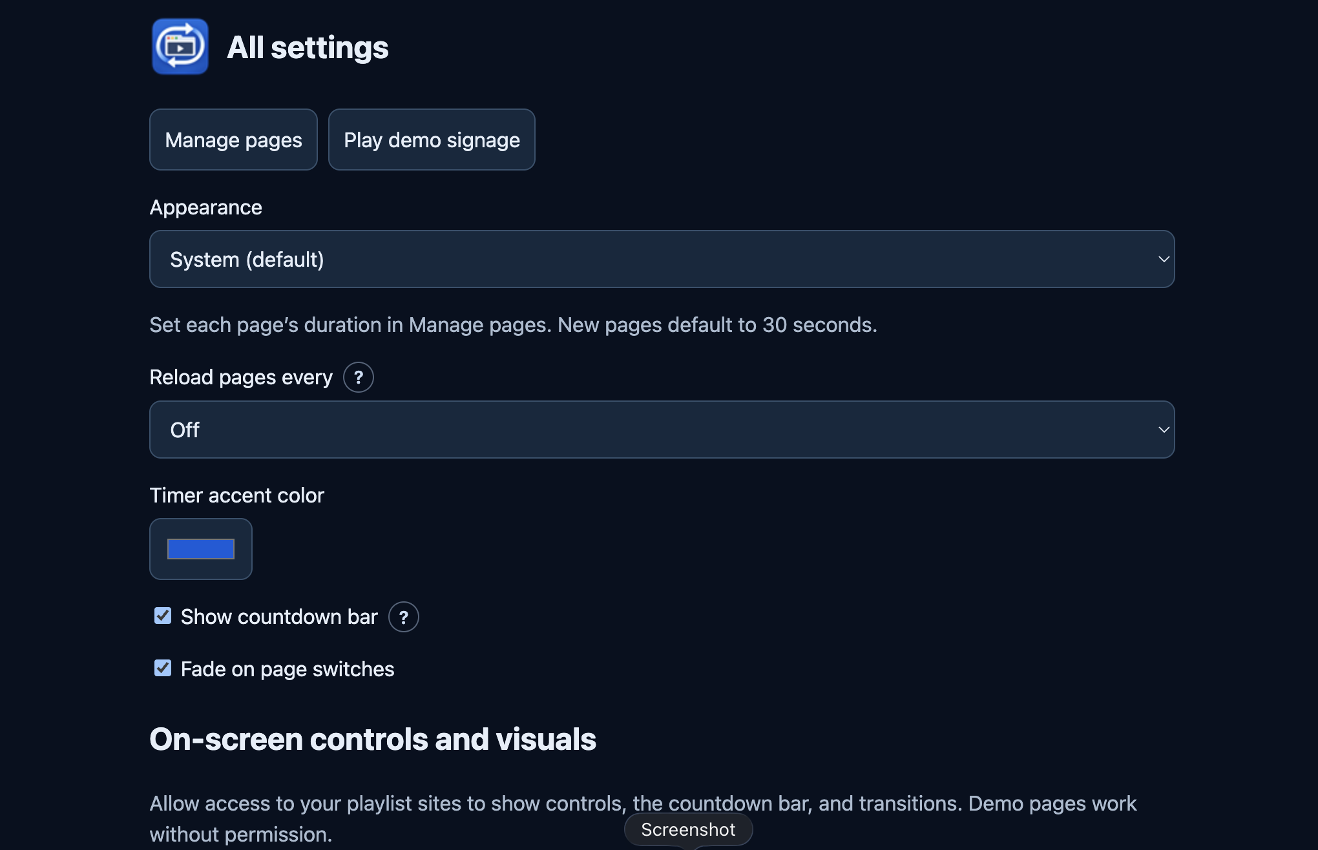1318x850 pixels.
Task: Open the Timer accent color picker swatch
Action: (201, 549)
